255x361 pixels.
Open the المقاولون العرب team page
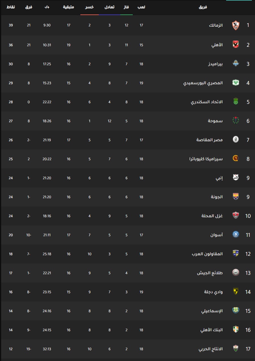pos(207,254)
